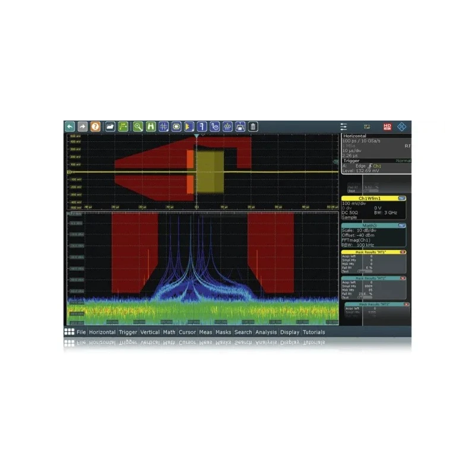Click the Mask Results MT2 title
Image resolution: width=475 pixels, height=475 pixels.
tap(370, 278)
